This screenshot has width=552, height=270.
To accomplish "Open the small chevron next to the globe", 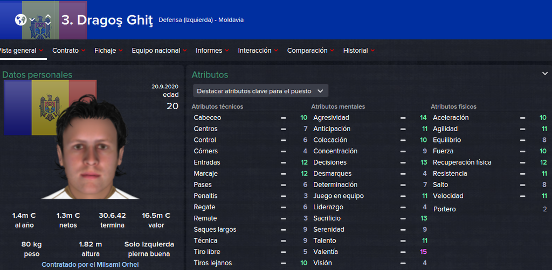I will (x=32, y=20).
